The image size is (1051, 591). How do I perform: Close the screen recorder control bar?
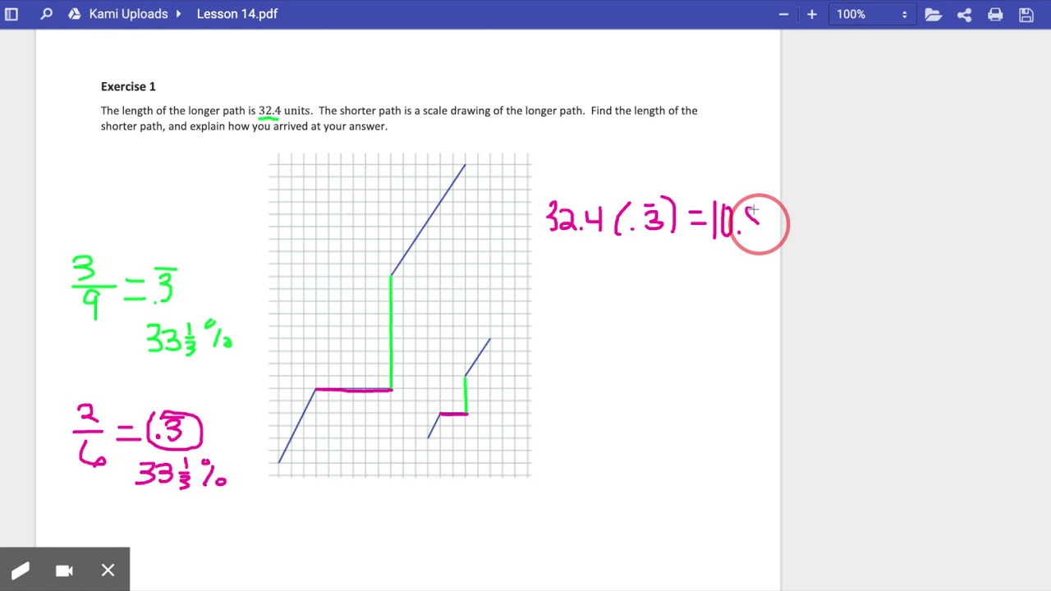click(x=108, y=570)
